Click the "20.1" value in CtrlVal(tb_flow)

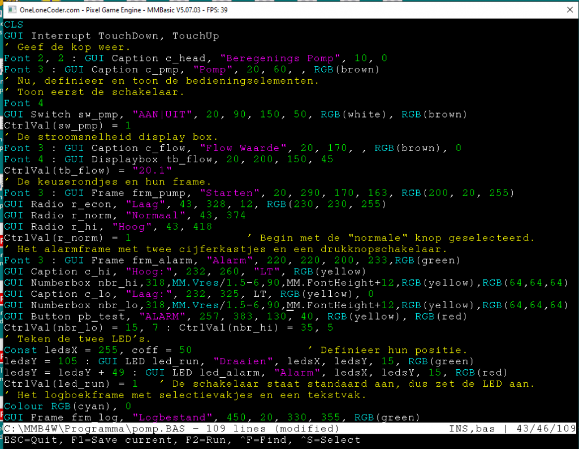click(152, 171)
